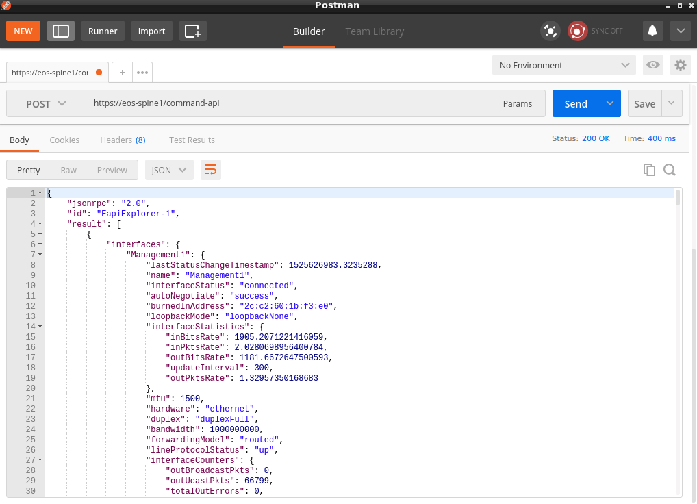Click the new window plus icon
Image resolution: width=697 pixels, height=504 pixels.
tap(192, 31)
